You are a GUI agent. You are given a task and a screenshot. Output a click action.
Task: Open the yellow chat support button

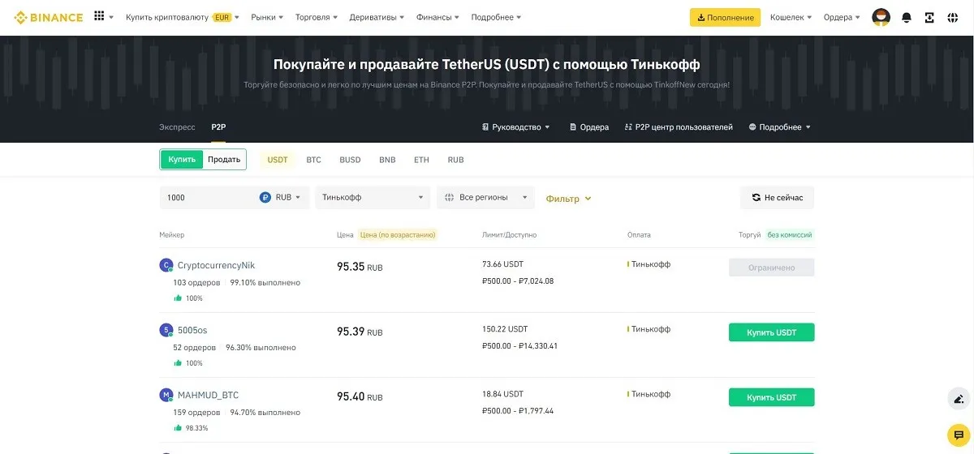pos(959,435)
